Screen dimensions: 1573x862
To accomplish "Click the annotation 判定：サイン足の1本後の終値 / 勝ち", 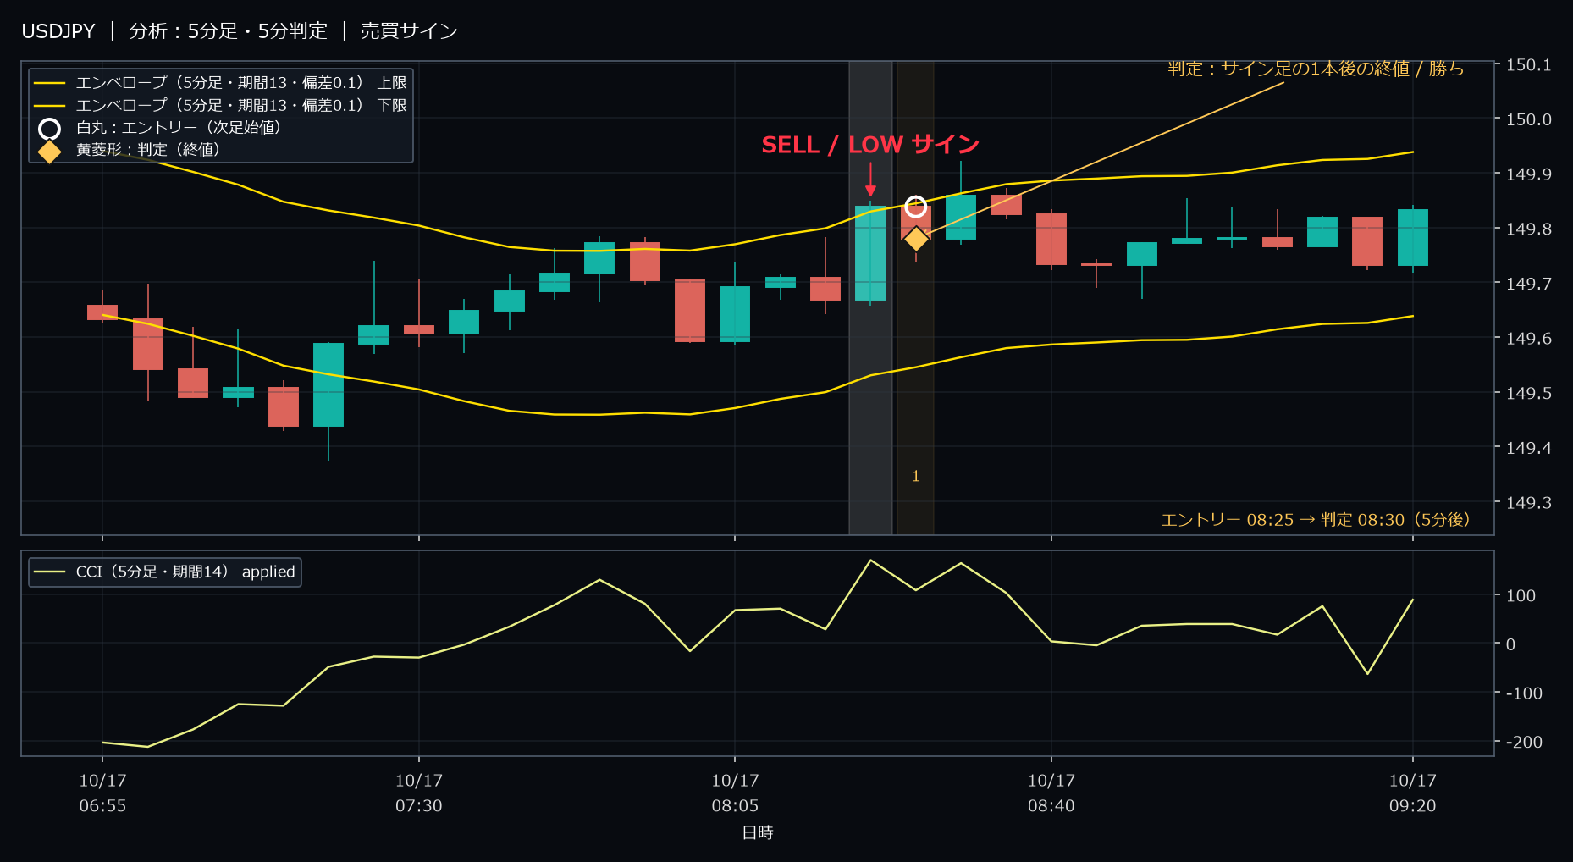I will 1316,69.
